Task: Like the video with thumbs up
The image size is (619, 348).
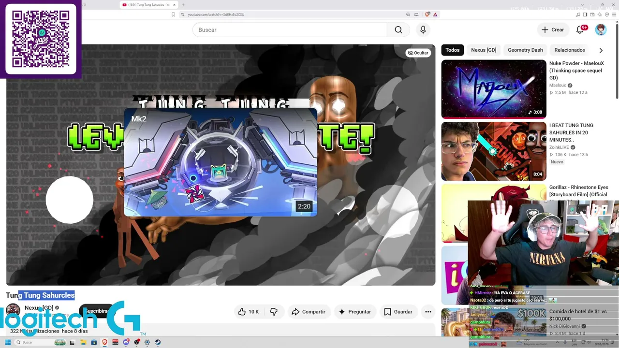Action: [249, 312]
